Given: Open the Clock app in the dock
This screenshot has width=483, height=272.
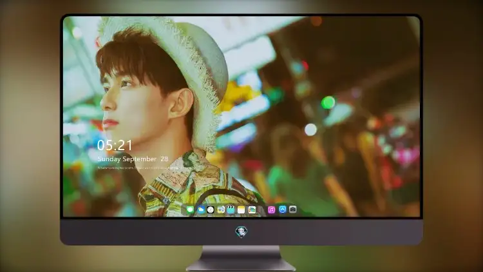Looking at the screenshot, I should (x=211, y=209).
